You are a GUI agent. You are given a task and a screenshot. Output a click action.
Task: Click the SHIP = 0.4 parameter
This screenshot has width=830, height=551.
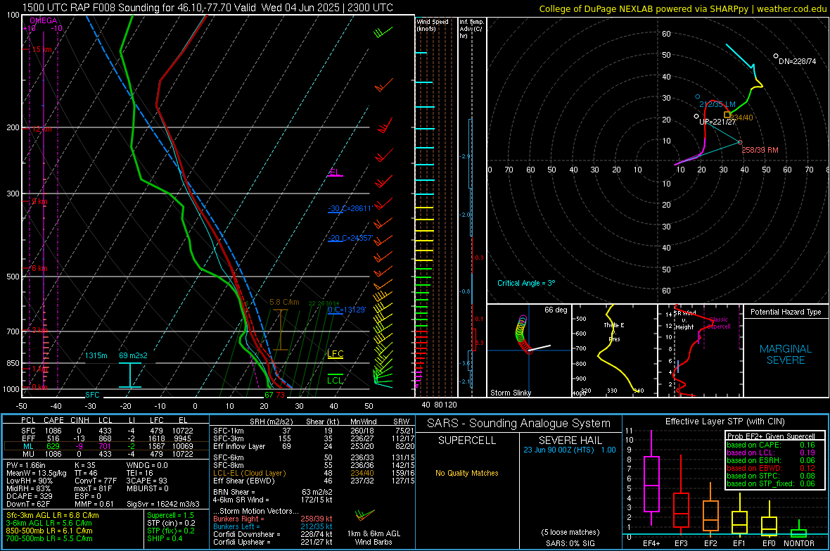click(165, 538)
